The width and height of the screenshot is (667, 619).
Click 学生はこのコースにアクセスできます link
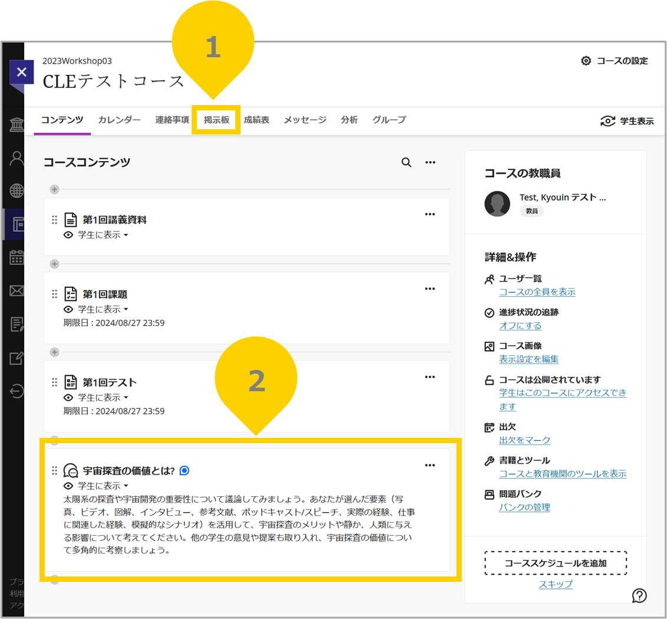pyautogui.click(x=563, y=399)
